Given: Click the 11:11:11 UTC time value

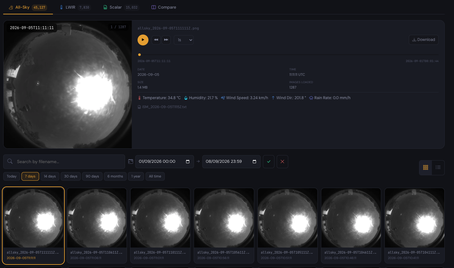Looking at the screenshot, I should point(297,75).
